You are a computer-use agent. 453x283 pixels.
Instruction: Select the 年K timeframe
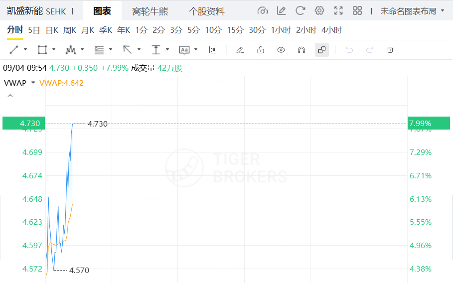click(124, 30)
